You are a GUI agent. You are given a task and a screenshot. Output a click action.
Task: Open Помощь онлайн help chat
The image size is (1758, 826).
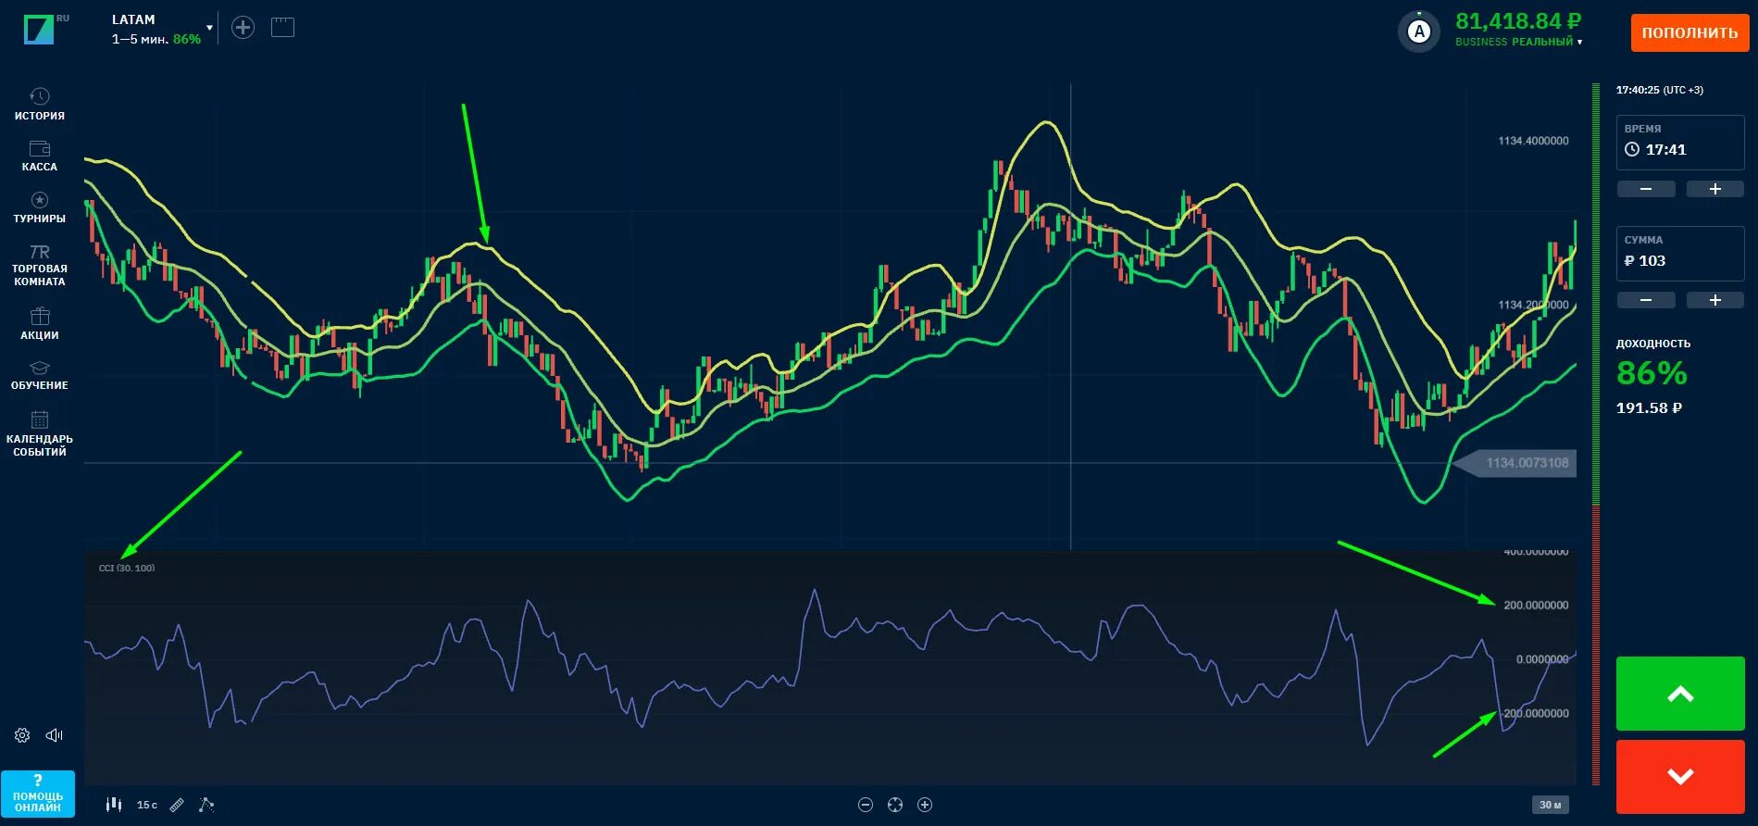38,795
